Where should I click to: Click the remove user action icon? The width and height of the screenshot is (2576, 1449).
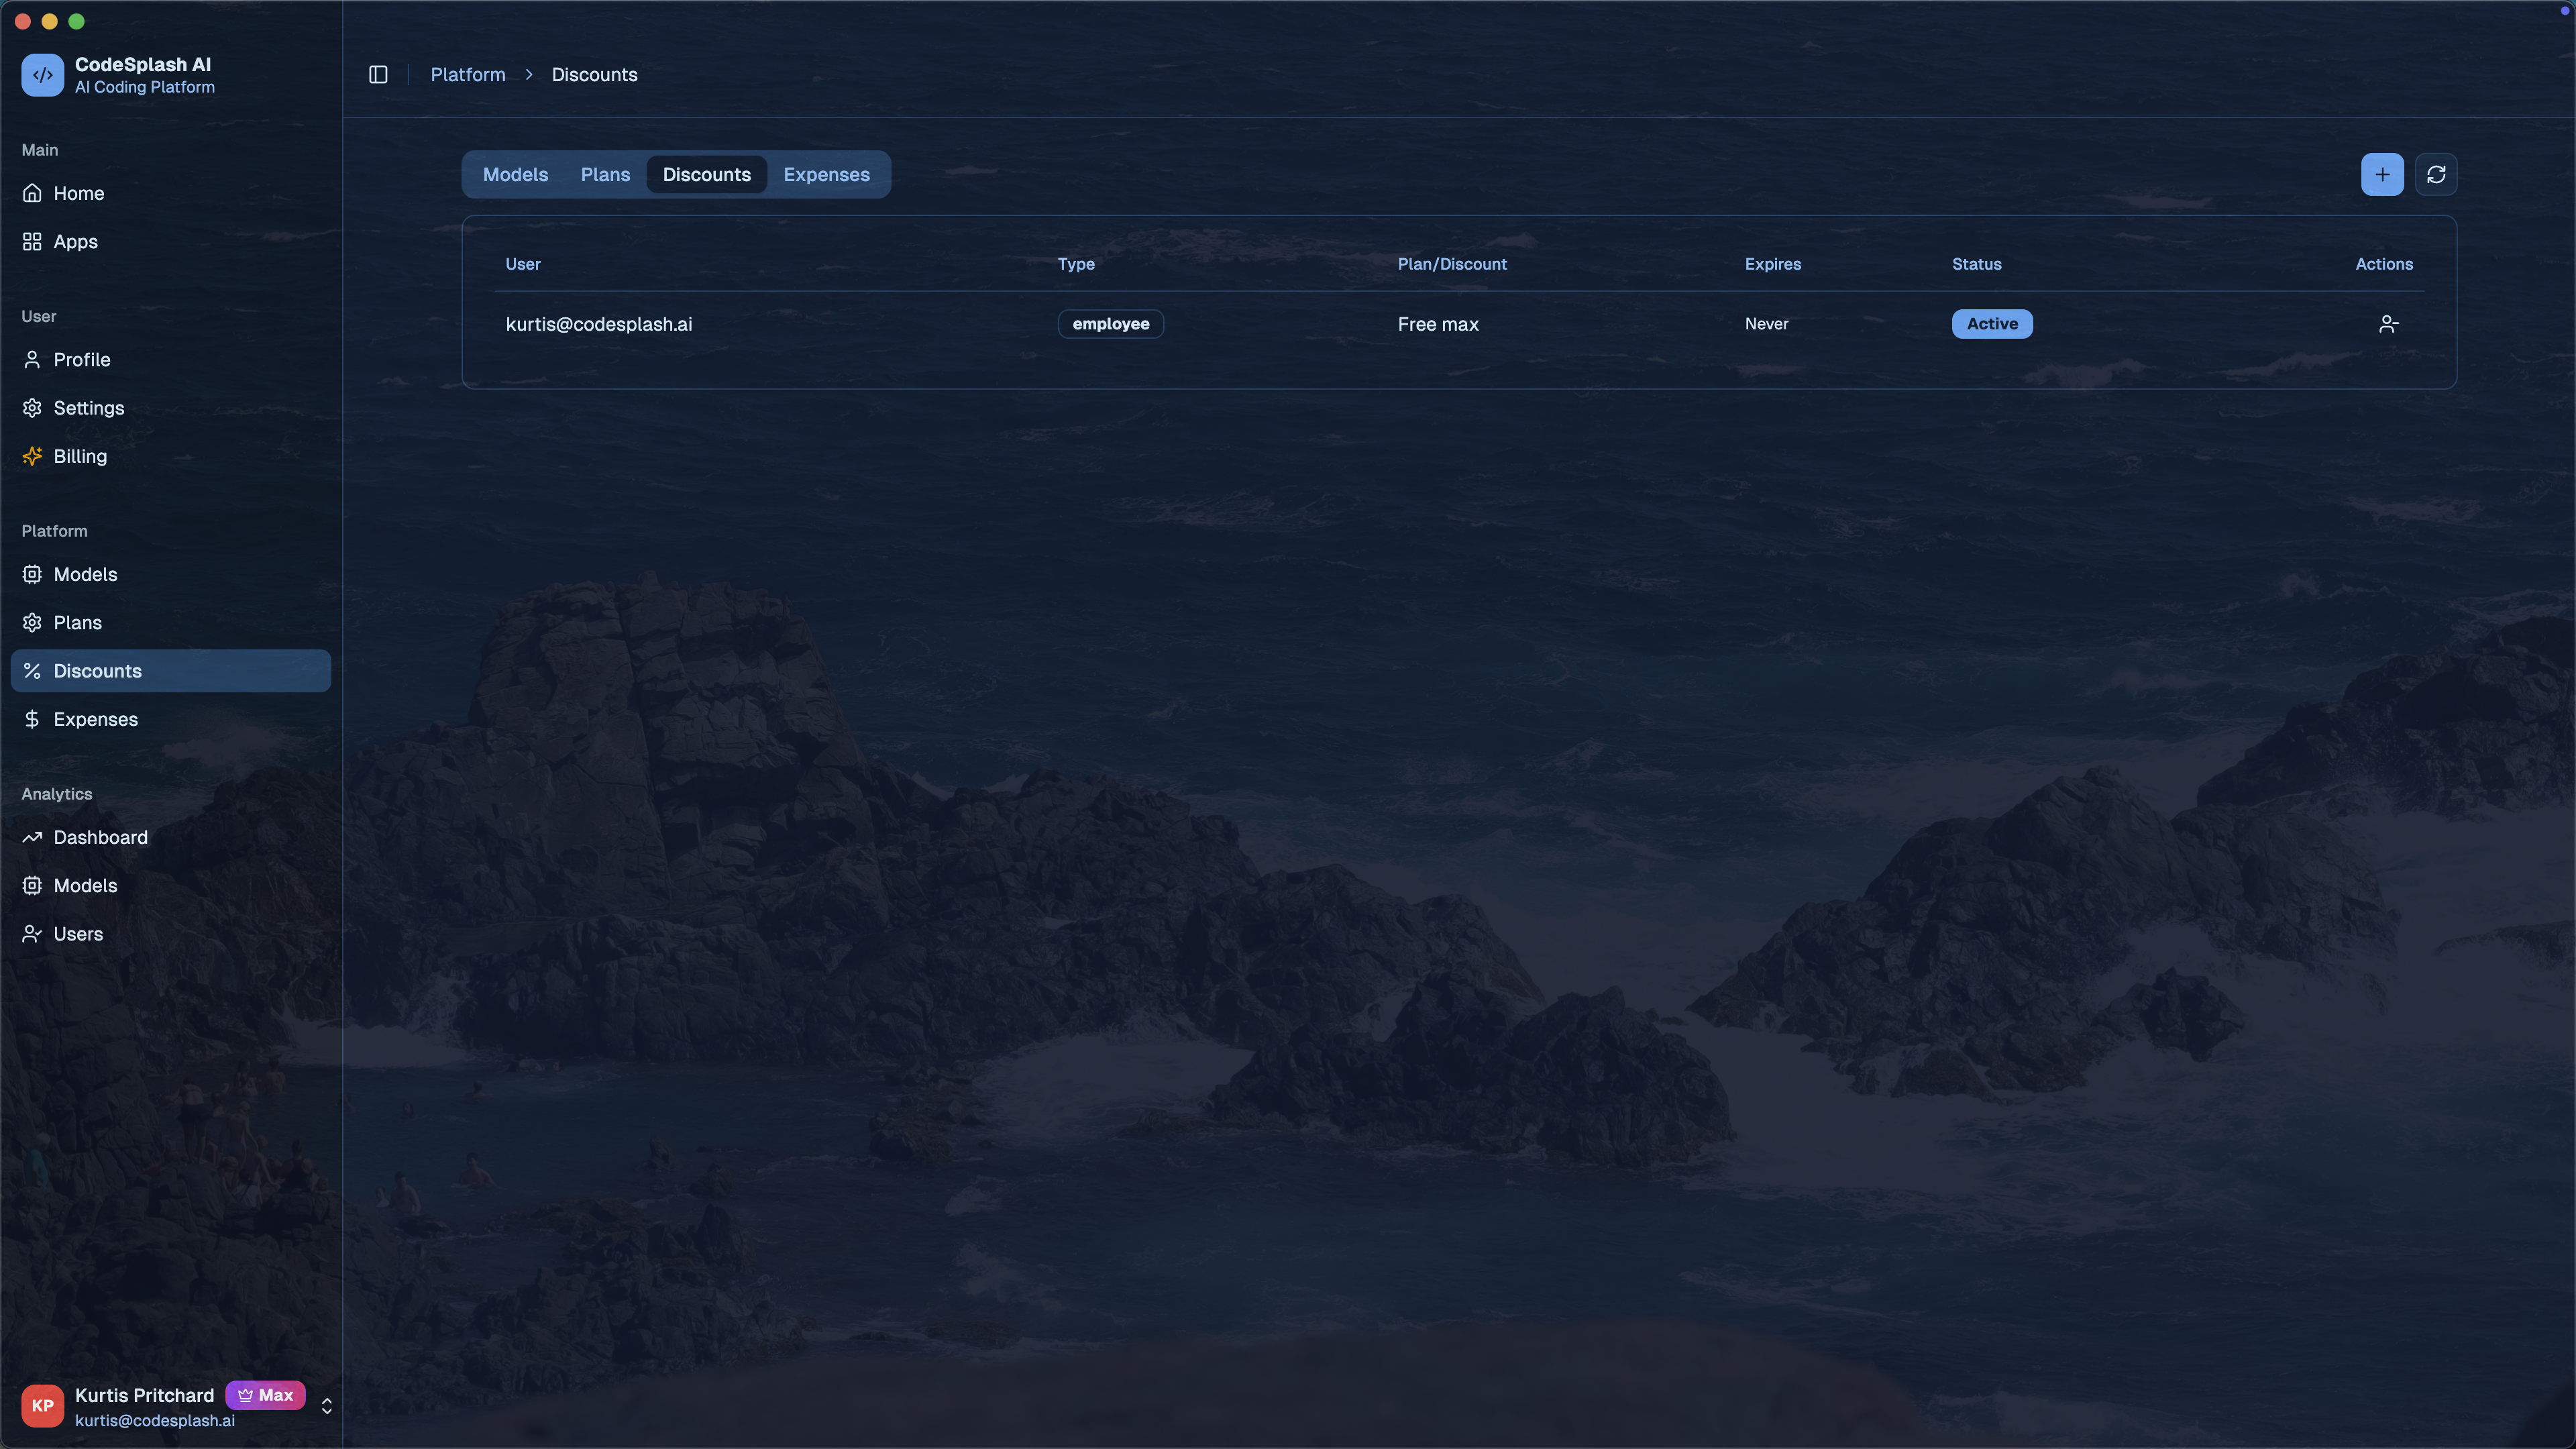click(2388, 324)
